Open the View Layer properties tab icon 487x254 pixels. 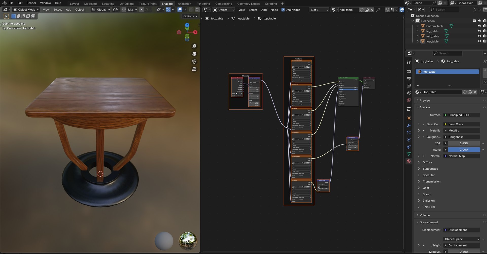tap(409, 86)
